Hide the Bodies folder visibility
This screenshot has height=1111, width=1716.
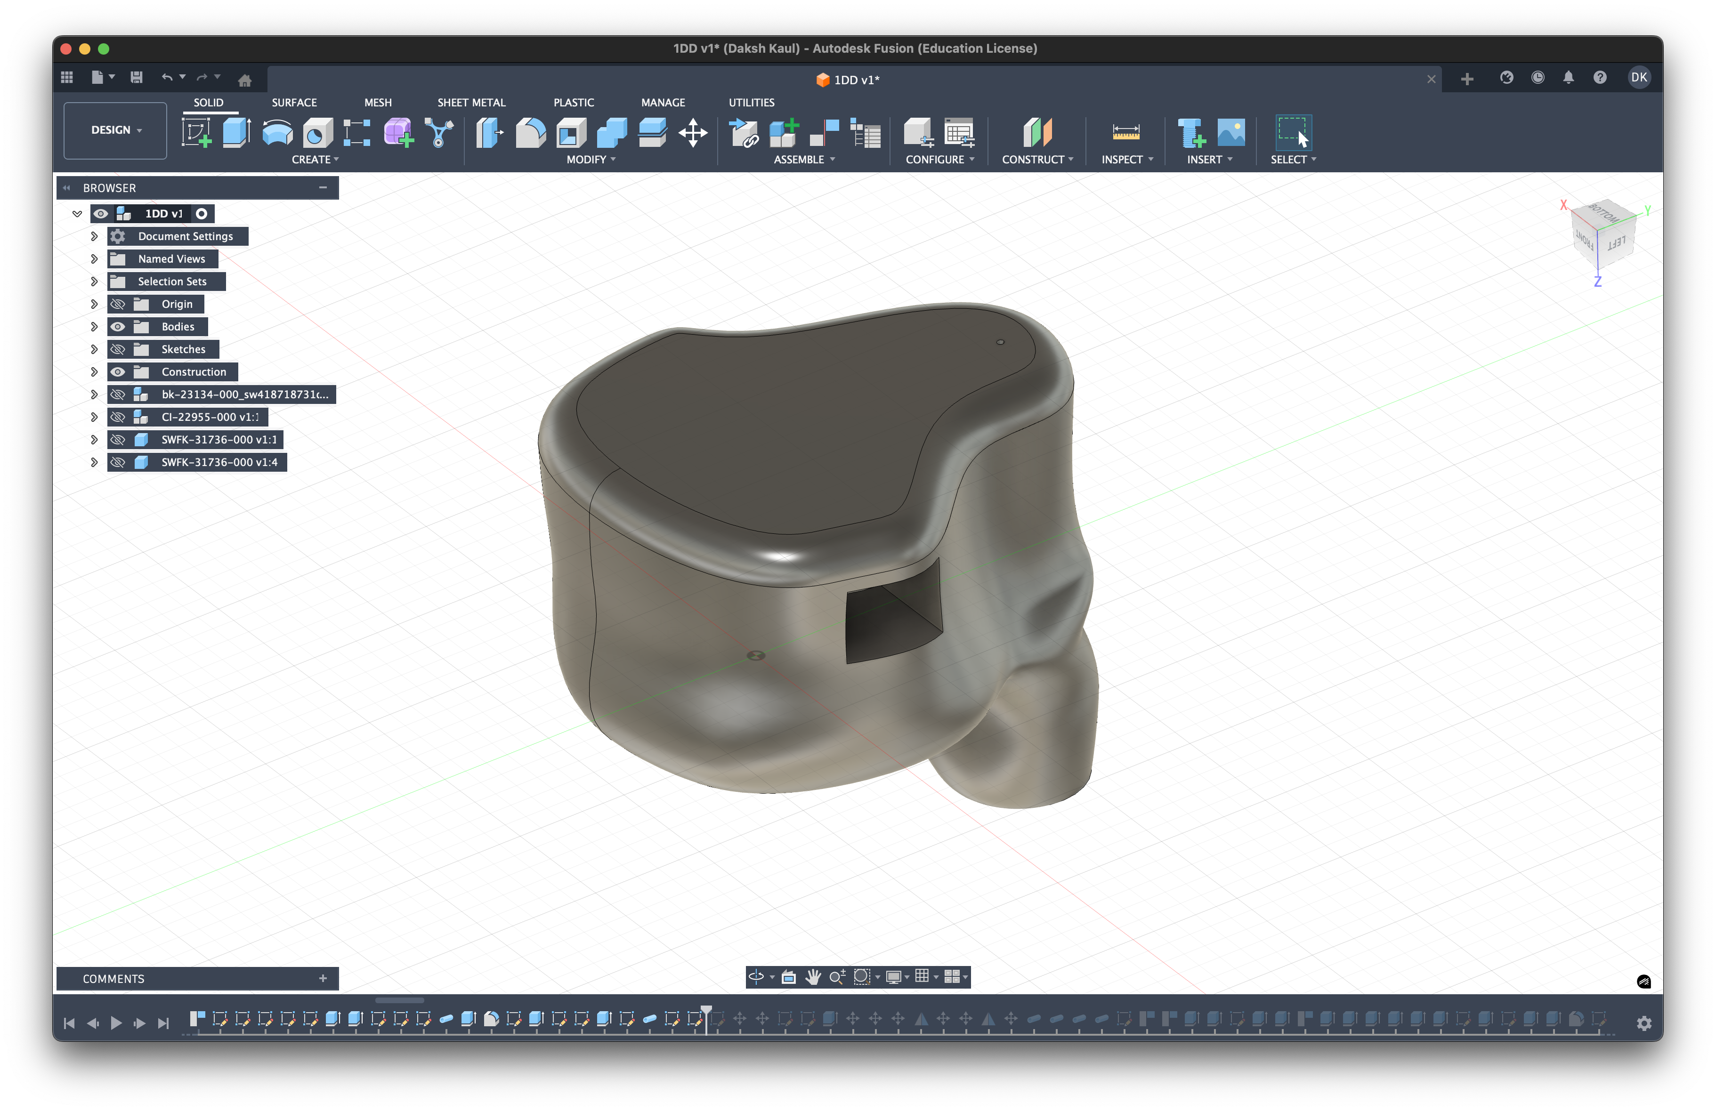pos(118,327)
